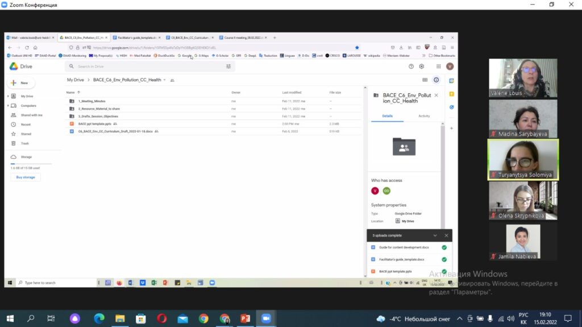Open File Explorer from the taskbar

[x=120, y=318]
